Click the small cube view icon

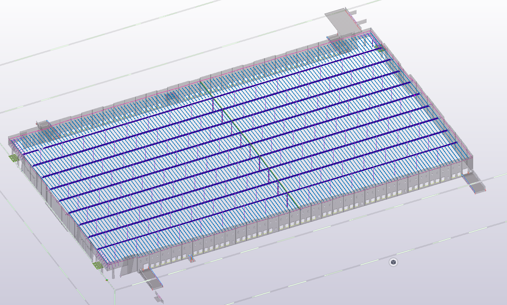[394, 262]
